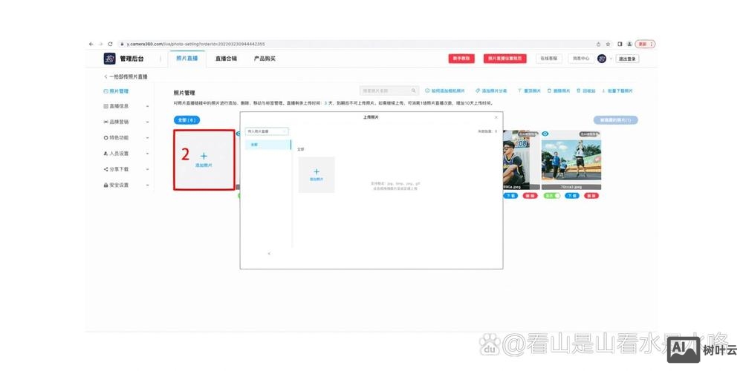Expand the dropdown arrow beside the avatar

[611, 59]
